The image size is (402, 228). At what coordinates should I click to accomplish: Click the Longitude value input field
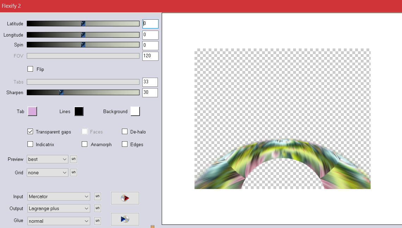150,35
